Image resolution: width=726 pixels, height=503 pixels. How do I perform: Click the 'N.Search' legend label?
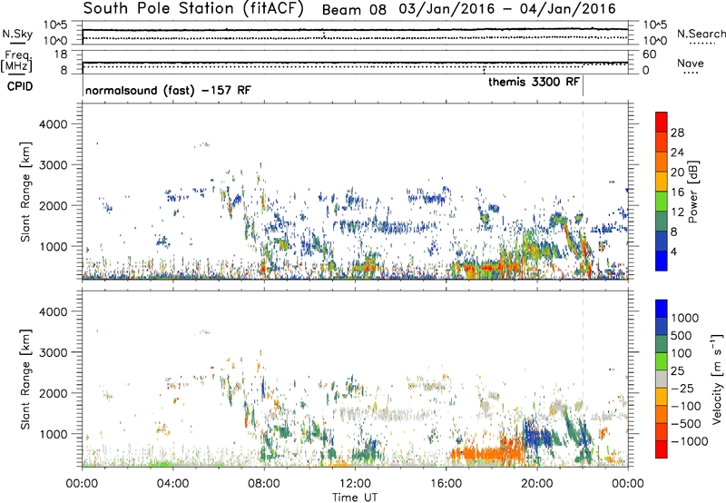[x=701, y=34]
